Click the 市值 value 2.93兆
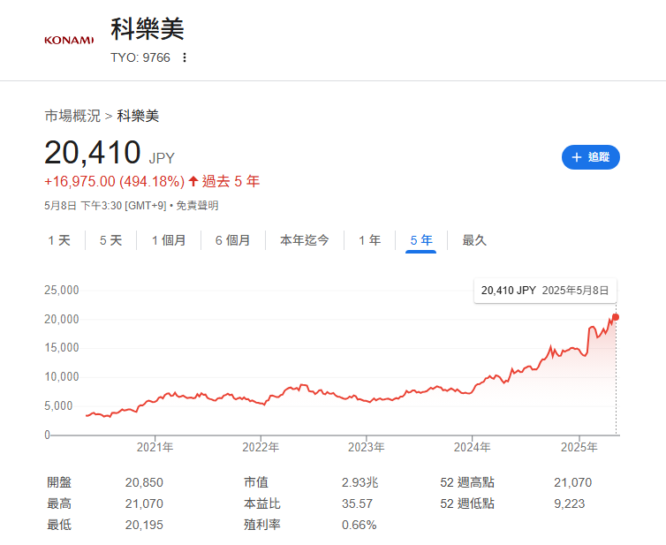Image resolution: width=666 pixels, height=545 pixels. [359, 482]
